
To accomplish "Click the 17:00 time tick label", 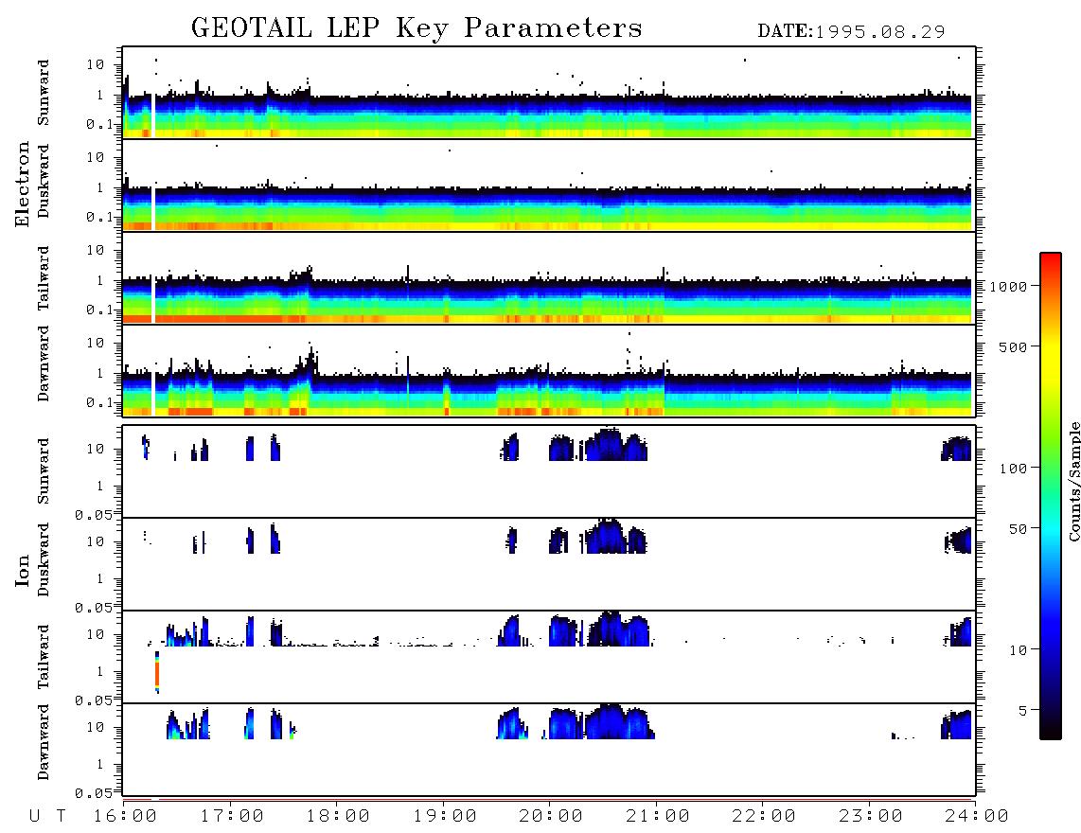I will [x=232, y=816].
